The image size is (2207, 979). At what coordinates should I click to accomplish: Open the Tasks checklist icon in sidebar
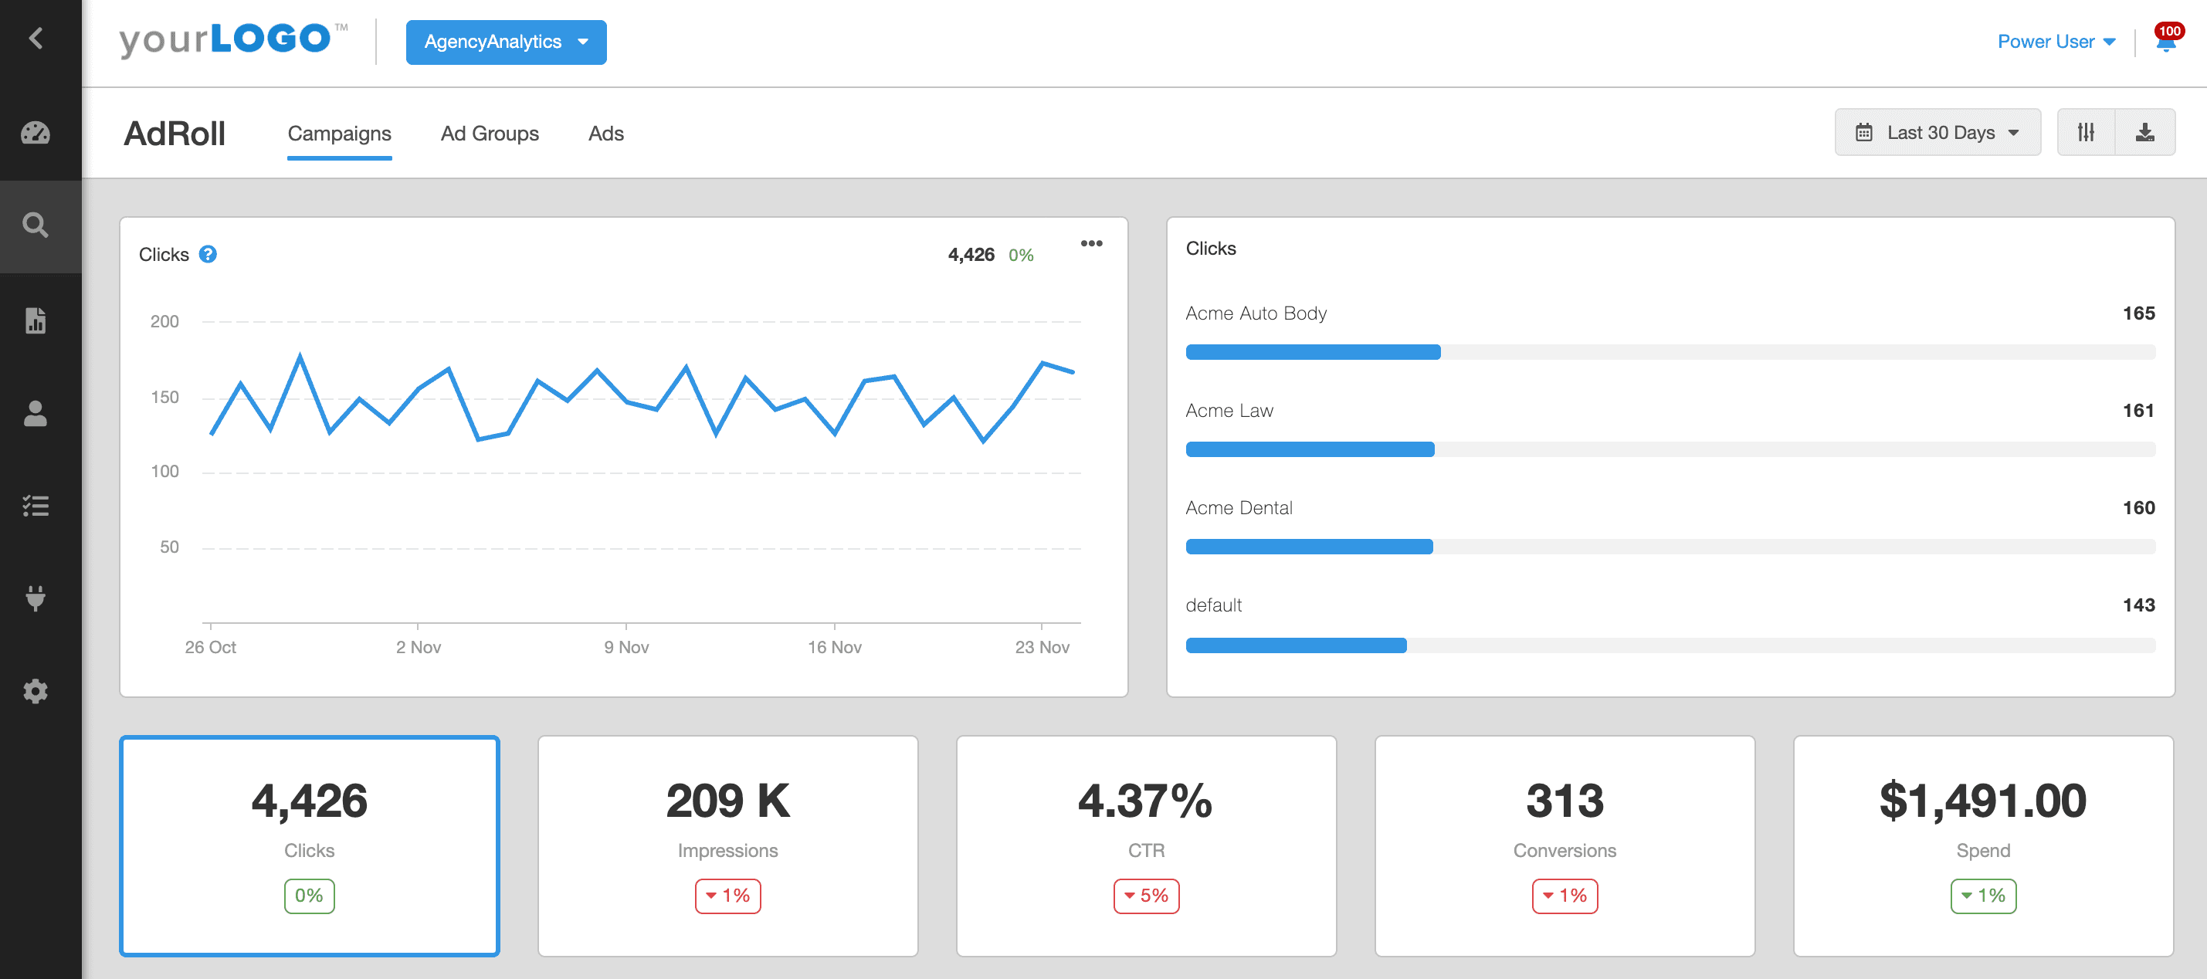[x=36, y=506]
